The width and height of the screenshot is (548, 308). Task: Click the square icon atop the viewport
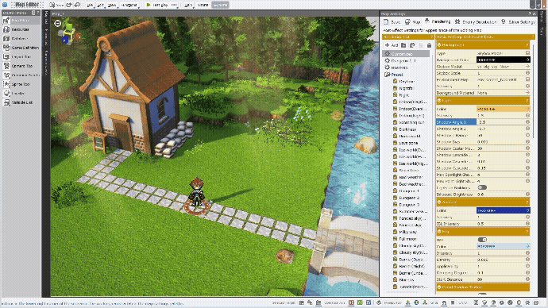click(58, 23)
